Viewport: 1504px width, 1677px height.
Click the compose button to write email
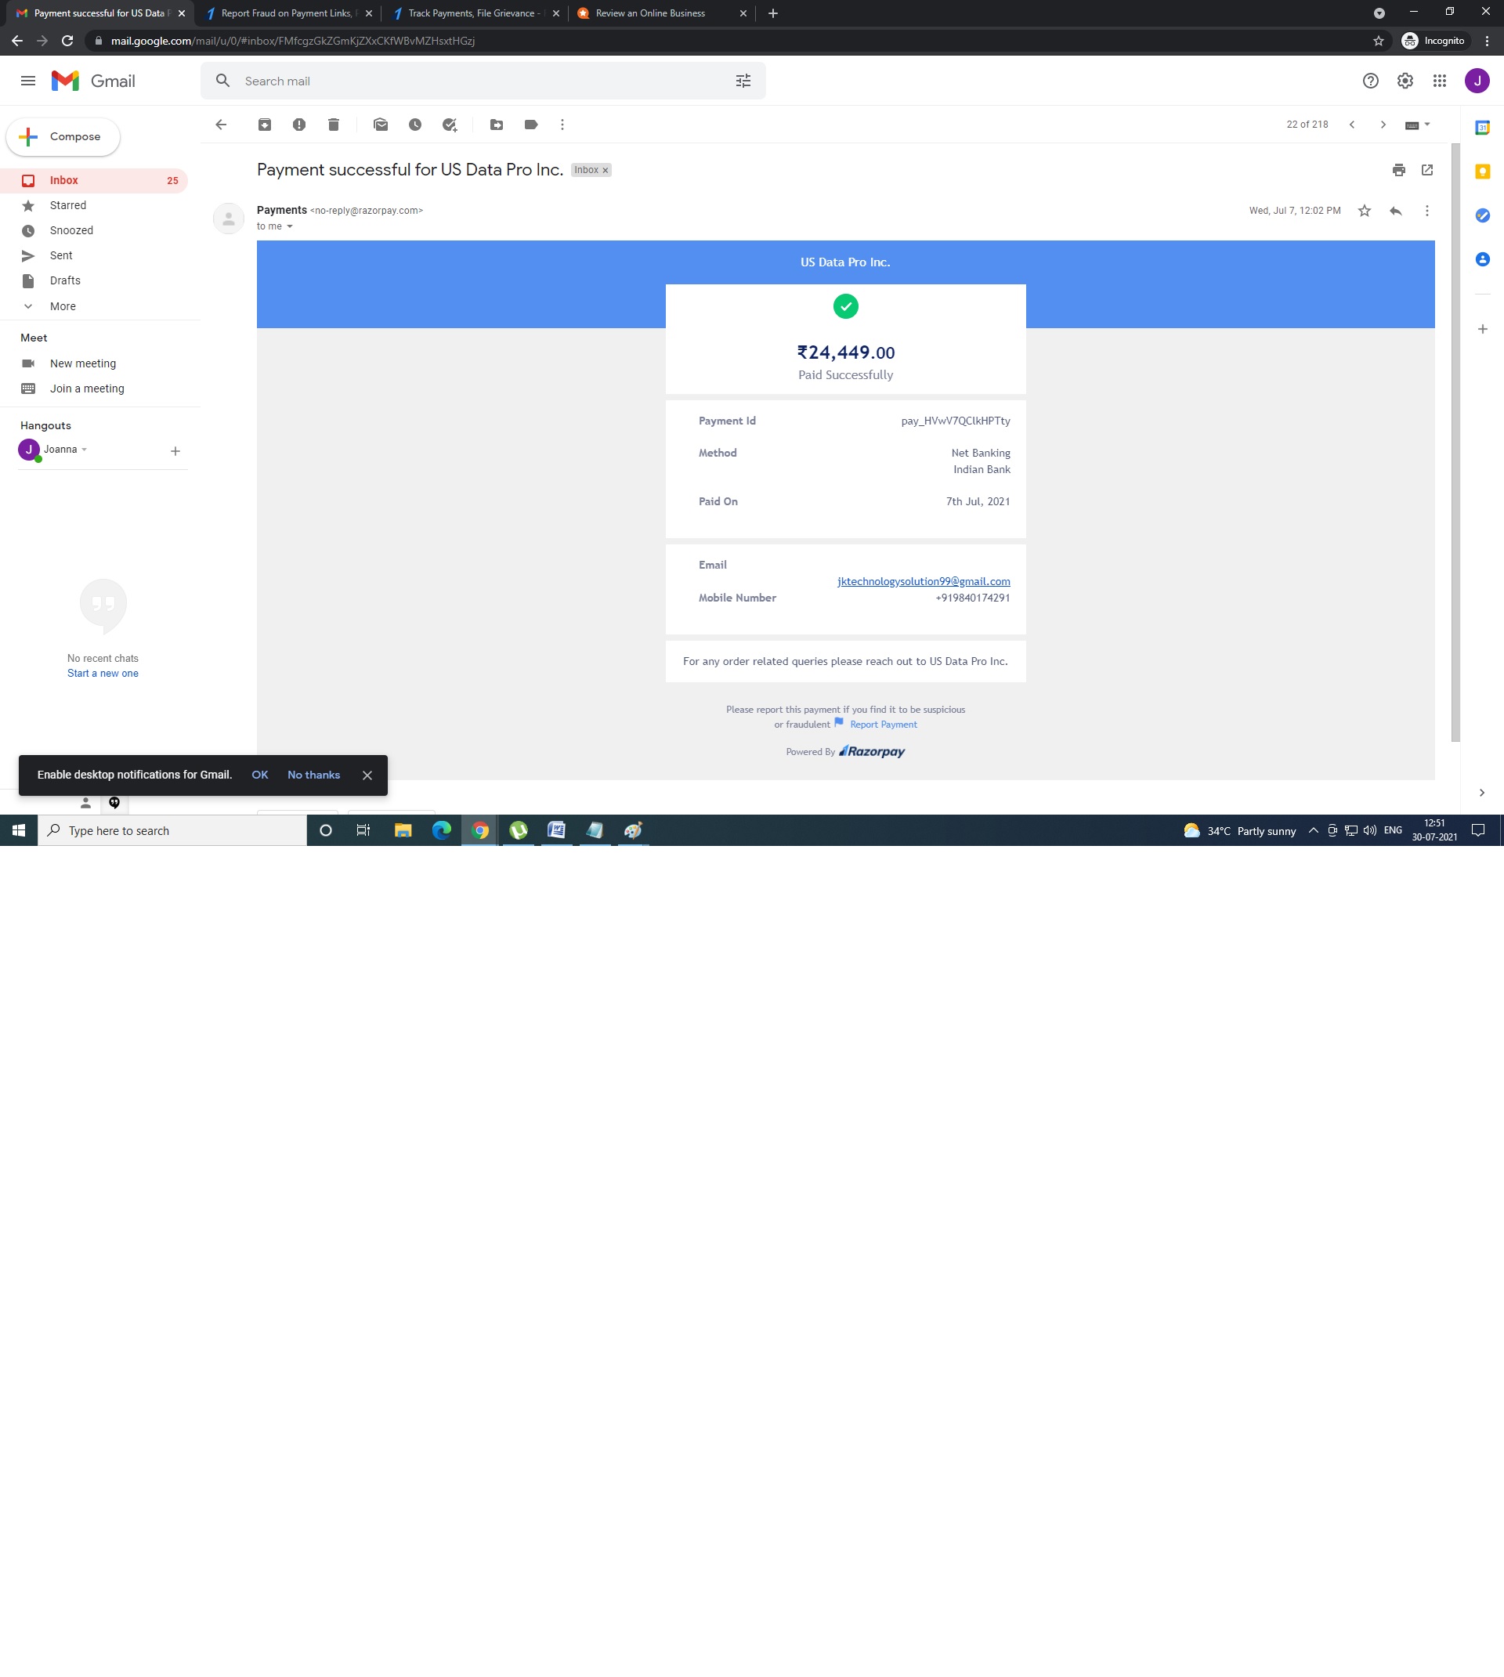pyautogui.click(x=74, y=135)
